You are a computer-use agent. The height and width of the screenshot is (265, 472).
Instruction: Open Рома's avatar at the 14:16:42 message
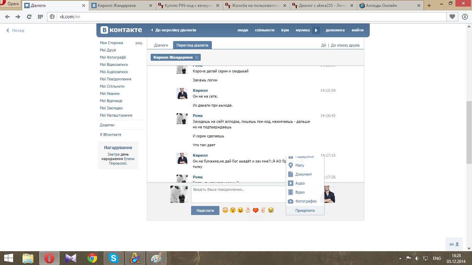(182, 119)
